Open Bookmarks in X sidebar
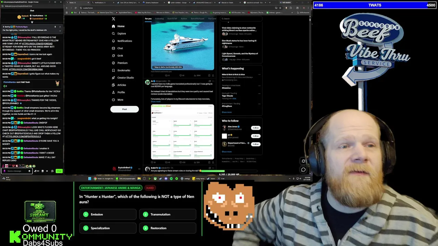438x246 pixels. tap(121, 70)
